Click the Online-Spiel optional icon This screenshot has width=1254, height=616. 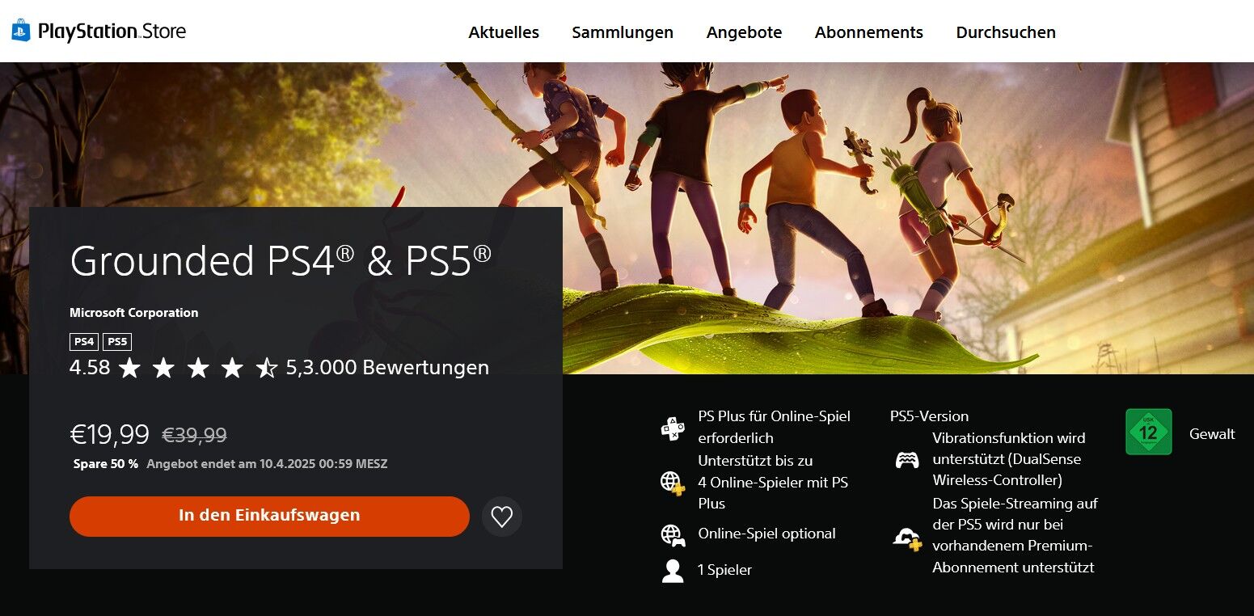673,534
